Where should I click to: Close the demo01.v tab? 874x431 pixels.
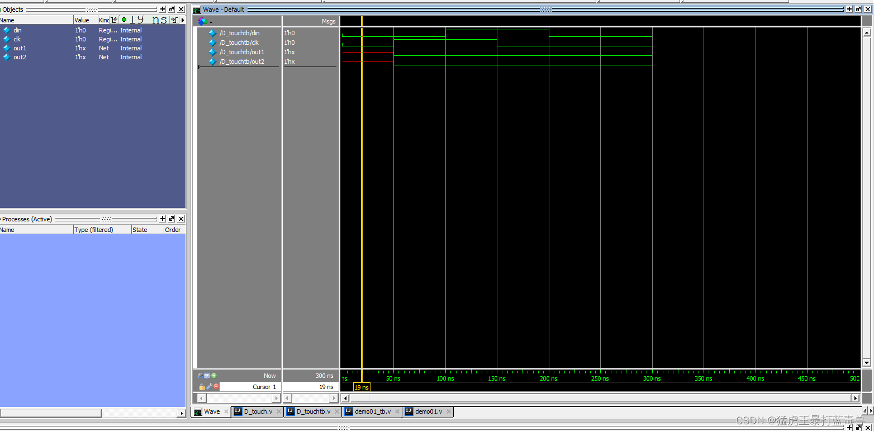(x=449, y=412)
